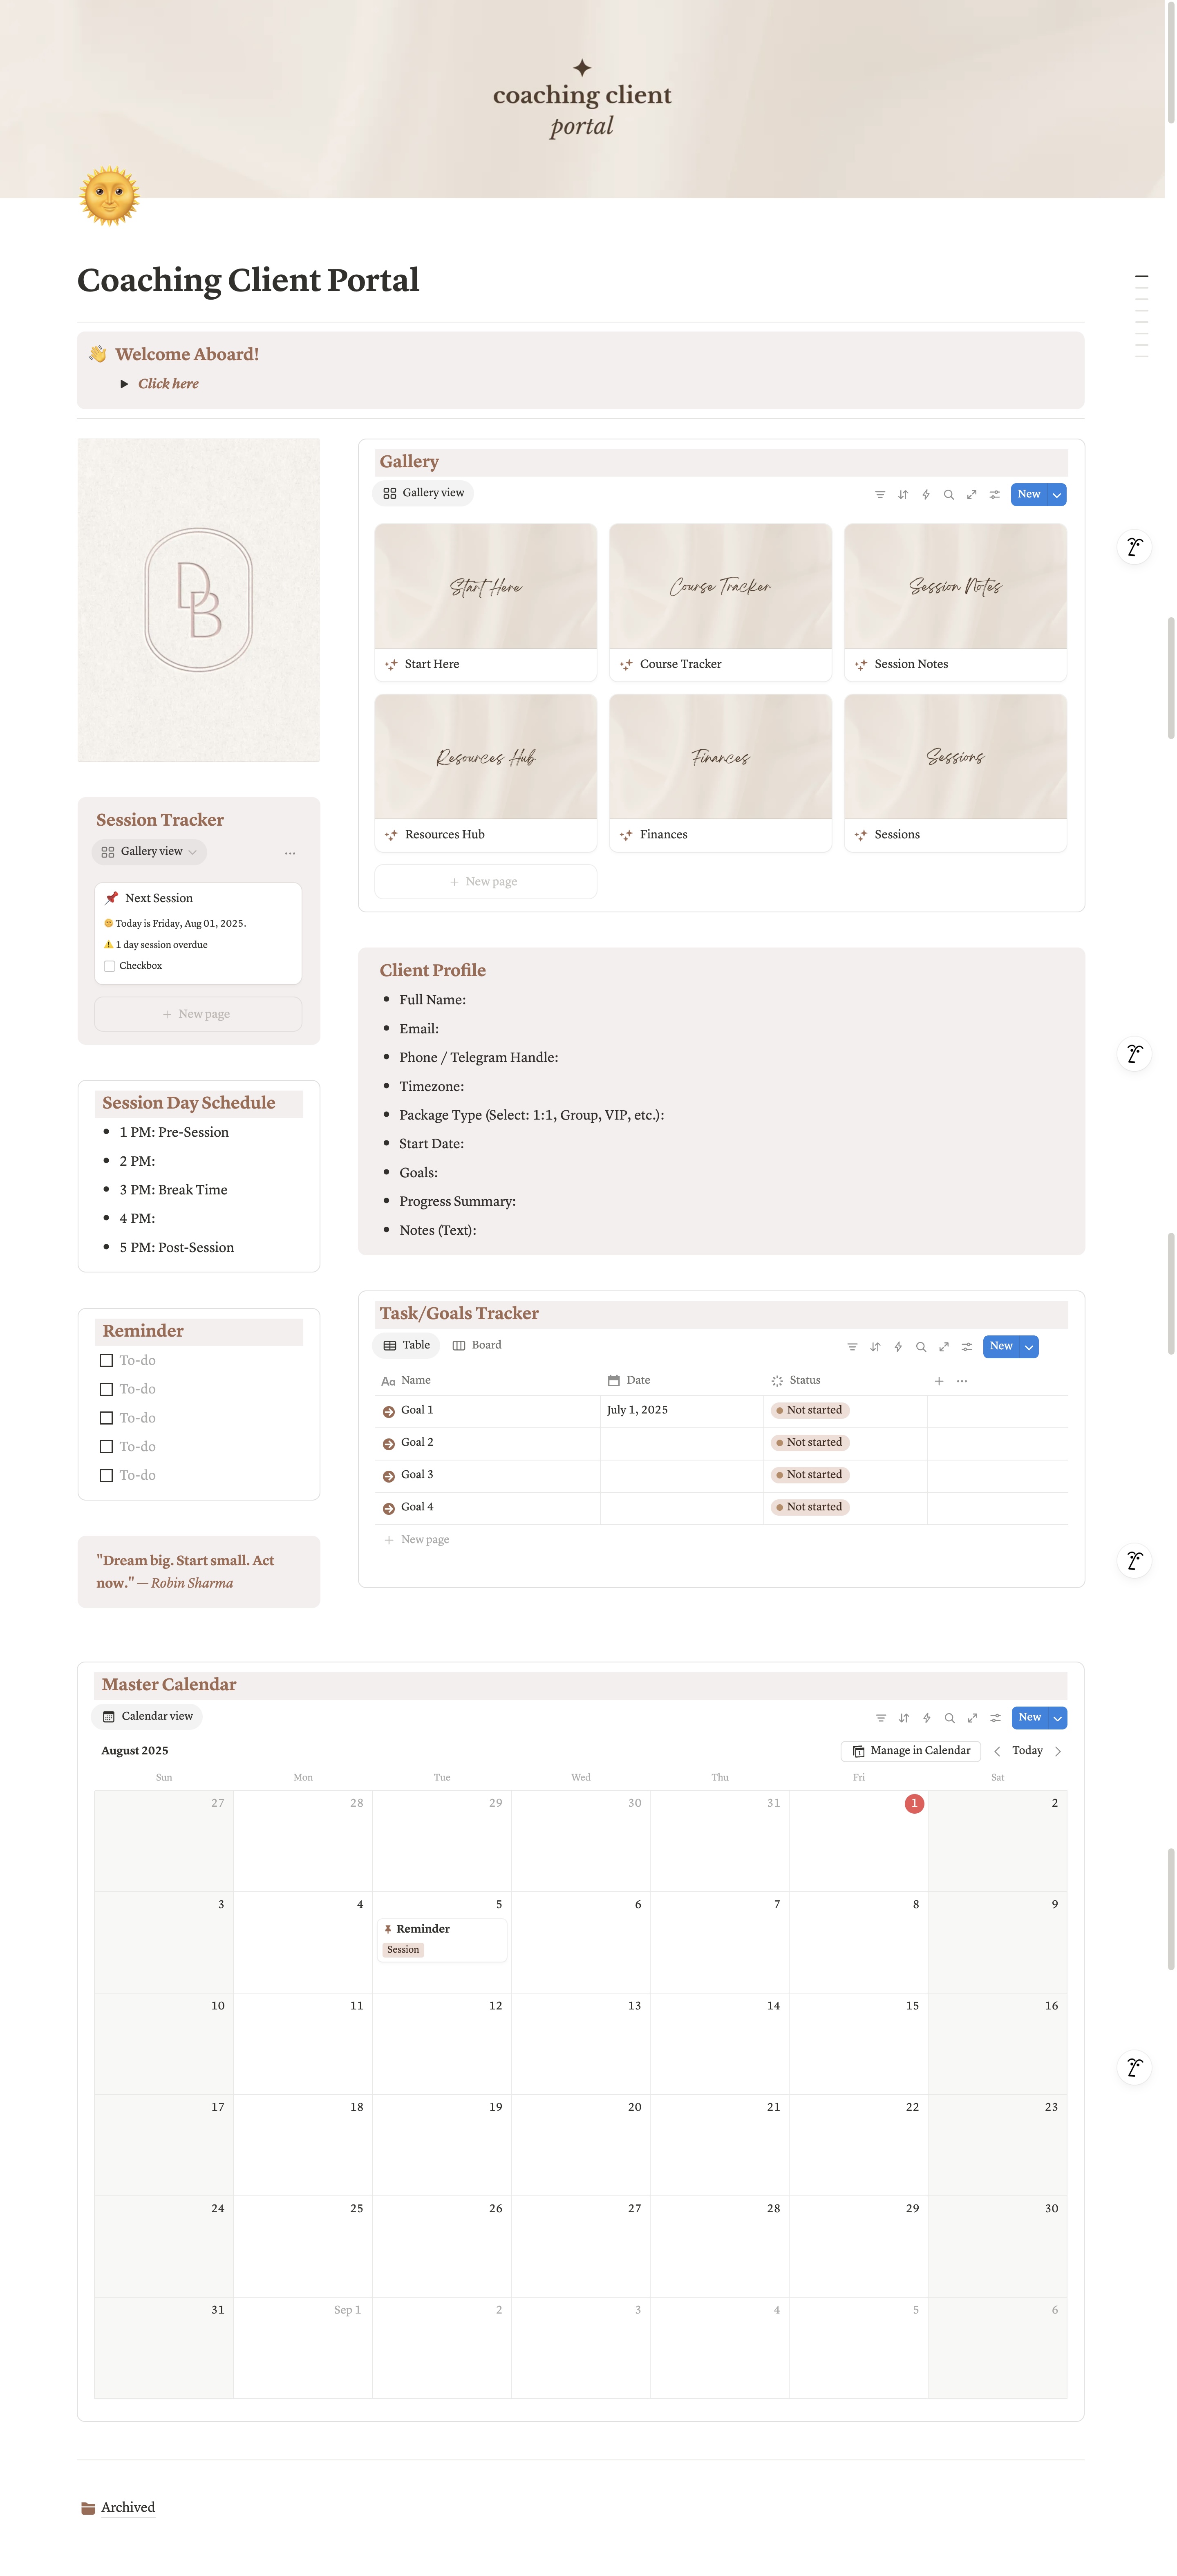Check the first Reminder To-do box
The width and height of the screenshot is (1177, 2576).
[x=106, y=1360]
